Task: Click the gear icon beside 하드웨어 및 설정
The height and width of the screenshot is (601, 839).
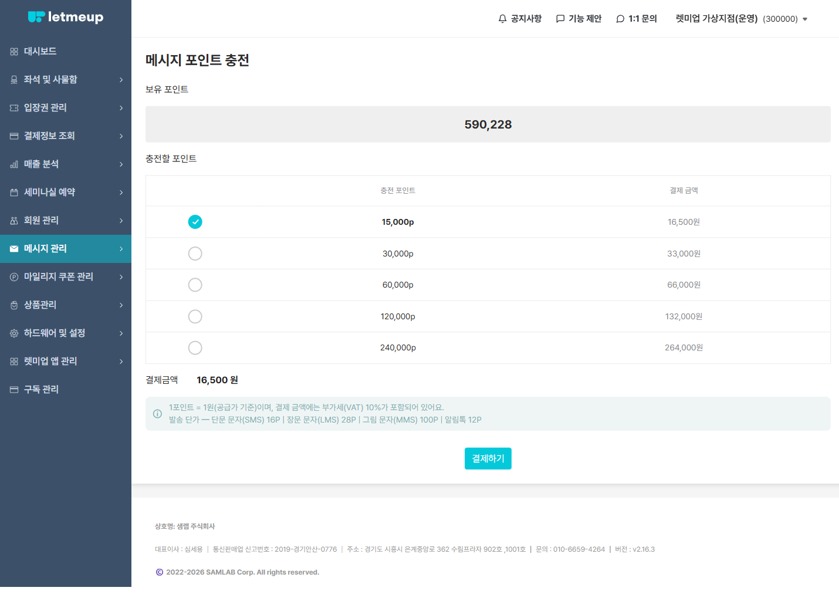Action: pos(14,333)
